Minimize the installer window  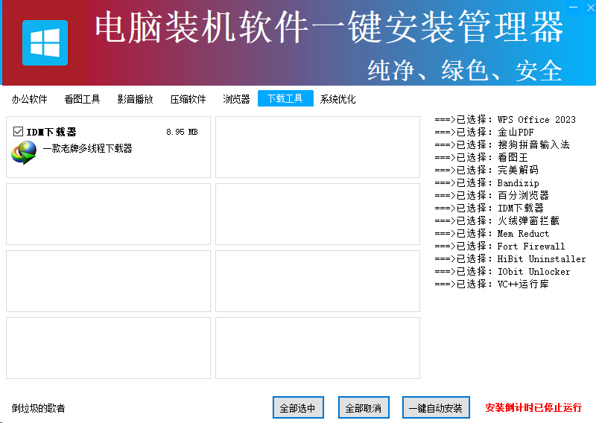click(x=574, y=7)
